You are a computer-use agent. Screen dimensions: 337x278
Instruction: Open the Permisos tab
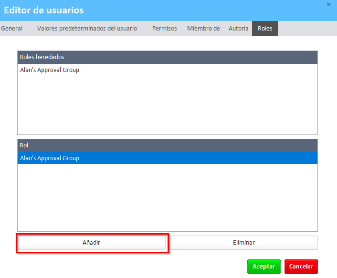pos(164,29)
